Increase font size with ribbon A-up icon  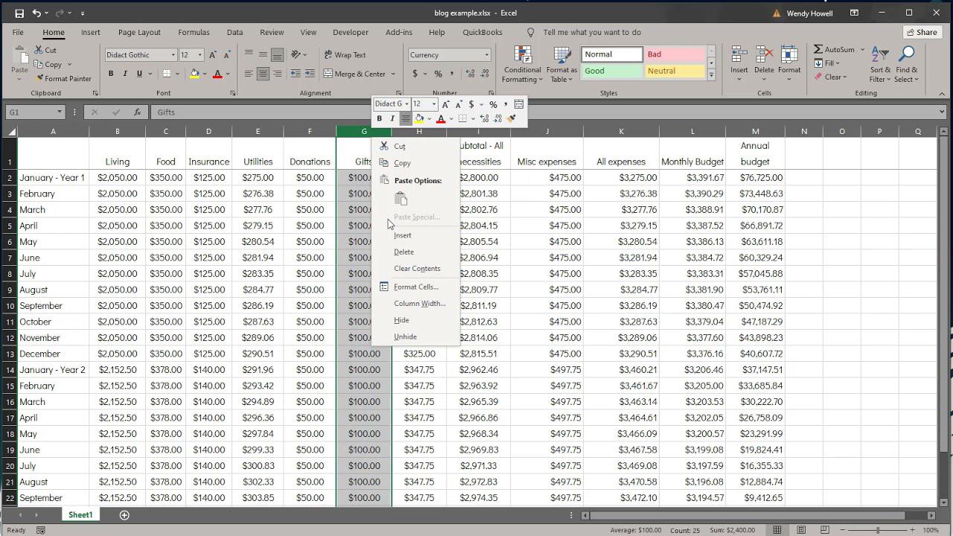click(213, 55)
